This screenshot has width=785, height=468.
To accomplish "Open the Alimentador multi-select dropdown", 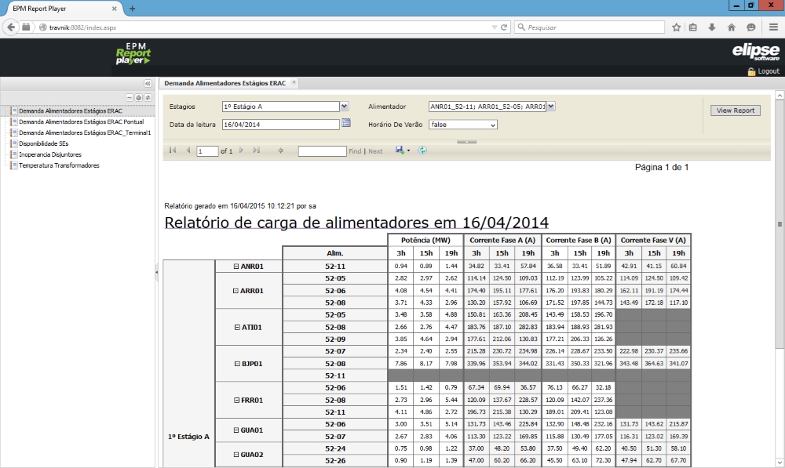I will pos(551,106).
